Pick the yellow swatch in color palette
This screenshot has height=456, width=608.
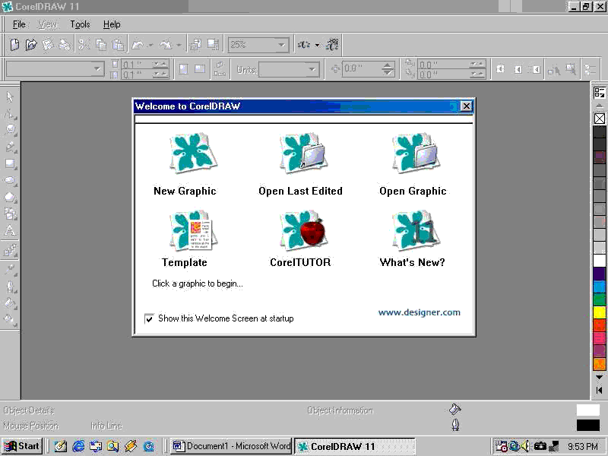point(600,312)
